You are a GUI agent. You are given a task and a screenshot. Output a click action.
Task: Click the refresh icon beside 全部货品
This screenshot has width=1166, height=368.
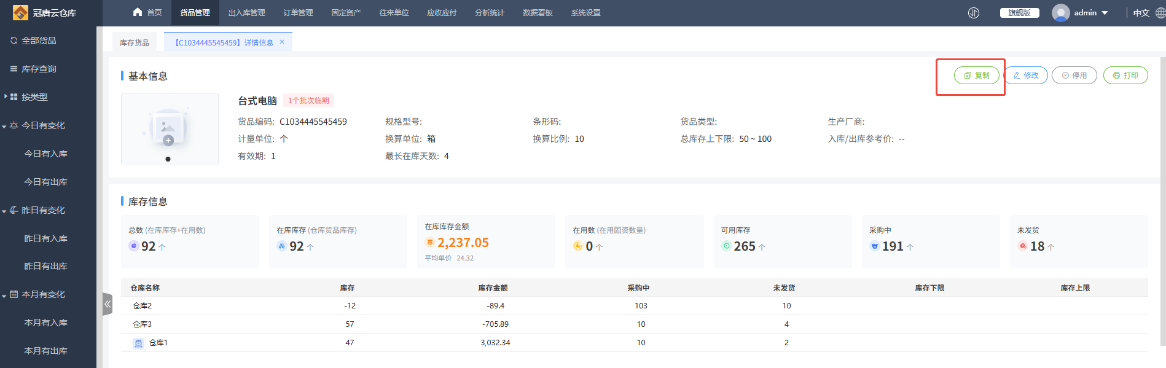pos(14,41)
